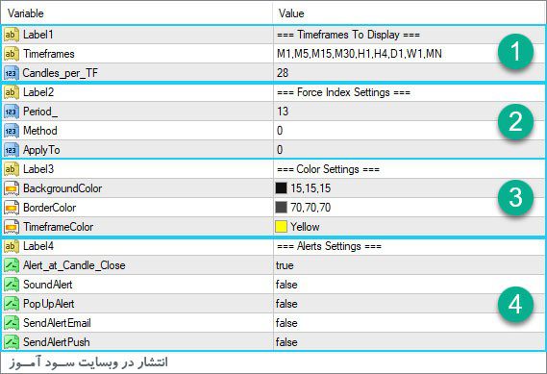The height and width of the screenshot is (374, 547).
Task: Edit the Candles_per_TF value 28
Action: coord(283,73)
